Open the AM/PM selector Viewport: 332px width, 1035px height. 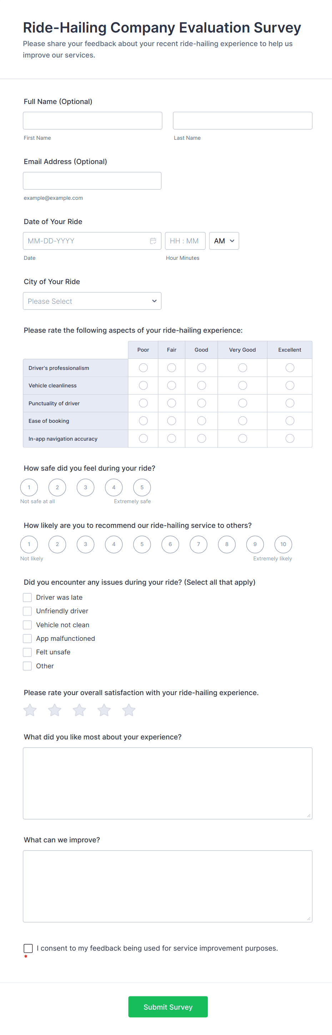[224, 241]
